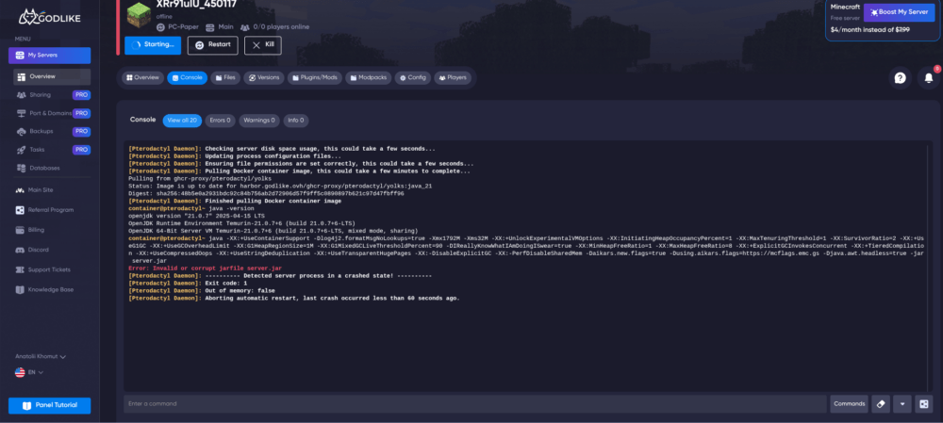Click the '$4/month instead of $7.99' text
Viewport: 943px width, 423px height.
pos(869,29)
